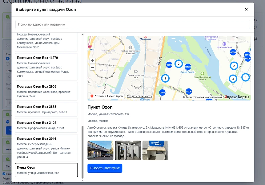Click the Яндекс Карты logo
This screenshot has height=185, width=265.
pyautogui.click(x=237, y=97)
